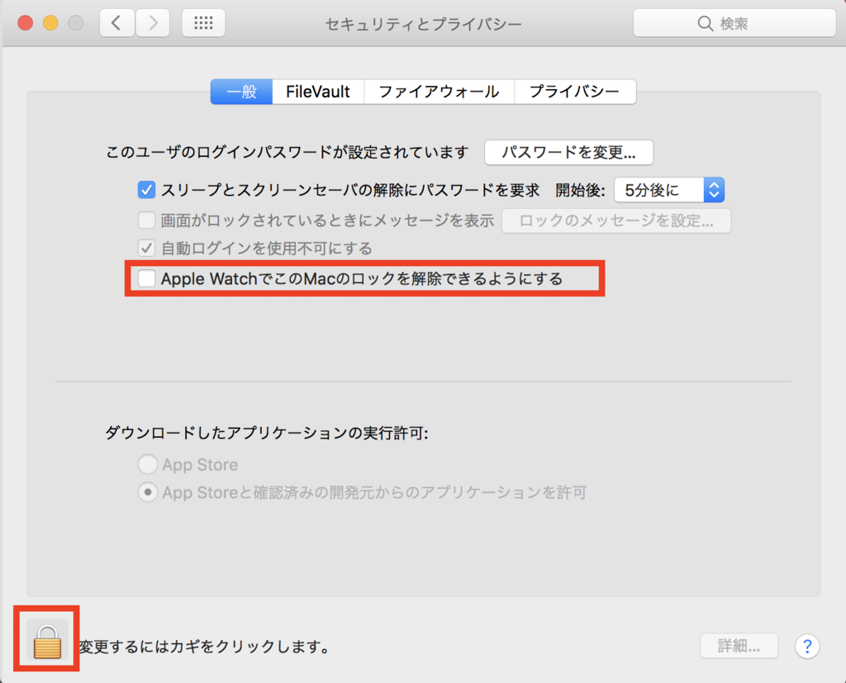Close the window with red button
Screen dimensions: 846x683
[26, 23]
